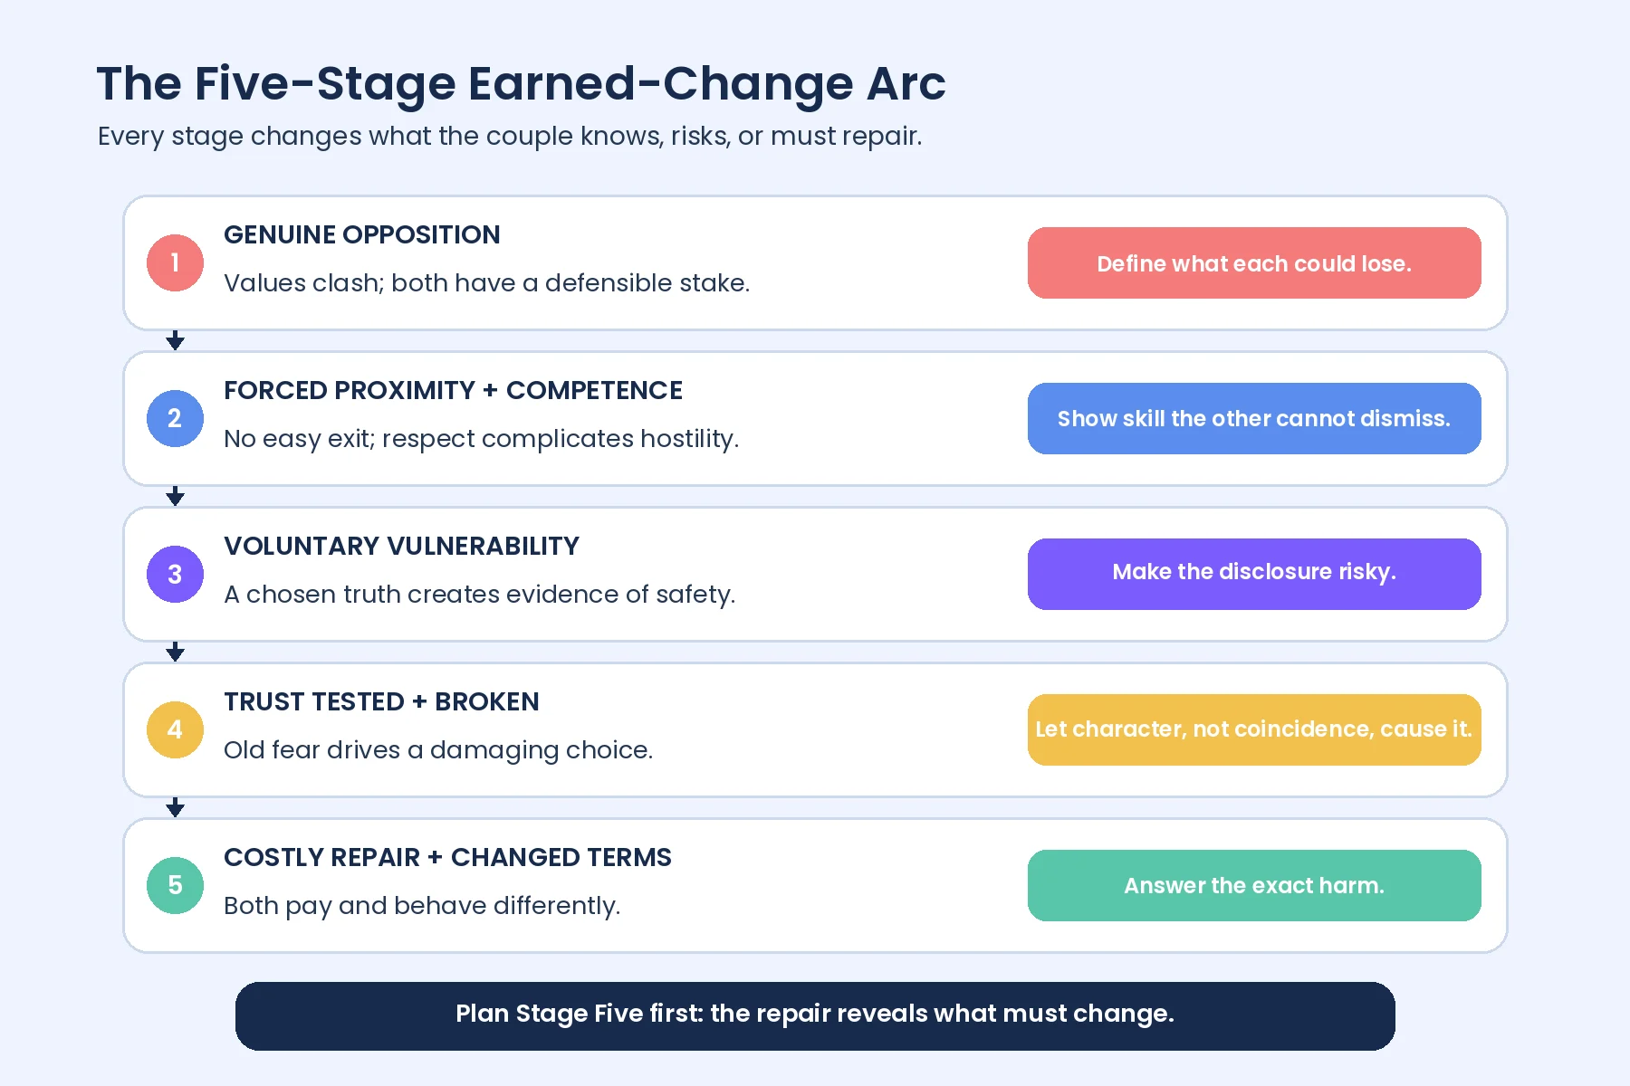Click the 'Plan Stage Five first' banner
The image size is (1630, 1086).
tap(815, 1015)
